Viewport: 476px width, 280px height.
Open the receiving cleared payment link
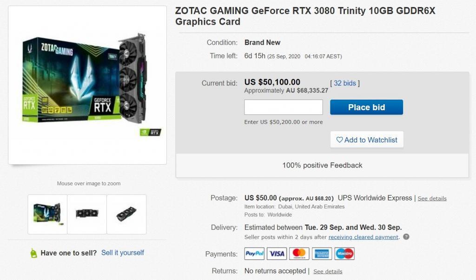[364, 237]
